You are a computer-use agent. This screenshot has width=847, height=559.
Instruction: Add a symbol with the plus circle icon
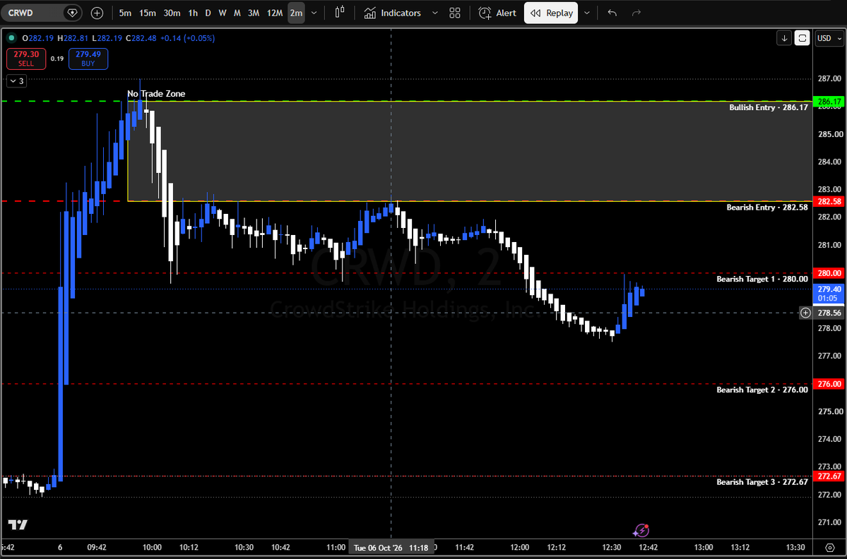[97, 13]
